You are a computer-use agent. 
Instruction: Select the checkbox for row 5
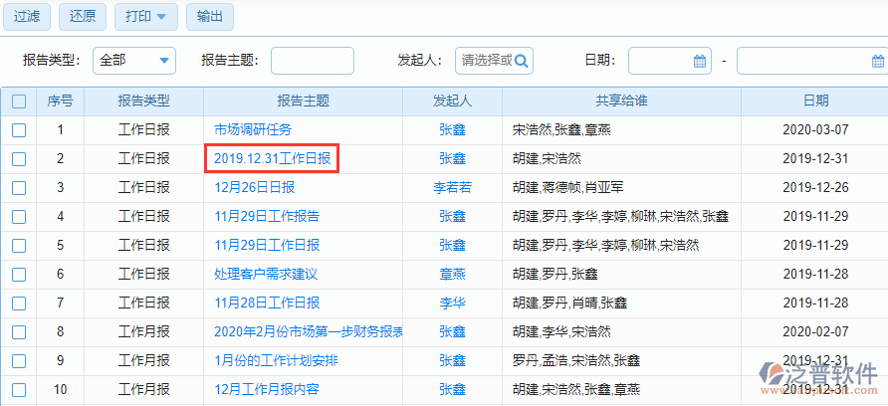(x=19, y=245)
